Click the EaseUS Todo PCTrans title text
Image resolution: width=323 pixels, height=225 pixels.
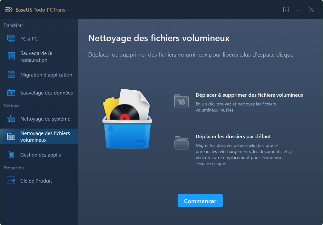point(40,10)
